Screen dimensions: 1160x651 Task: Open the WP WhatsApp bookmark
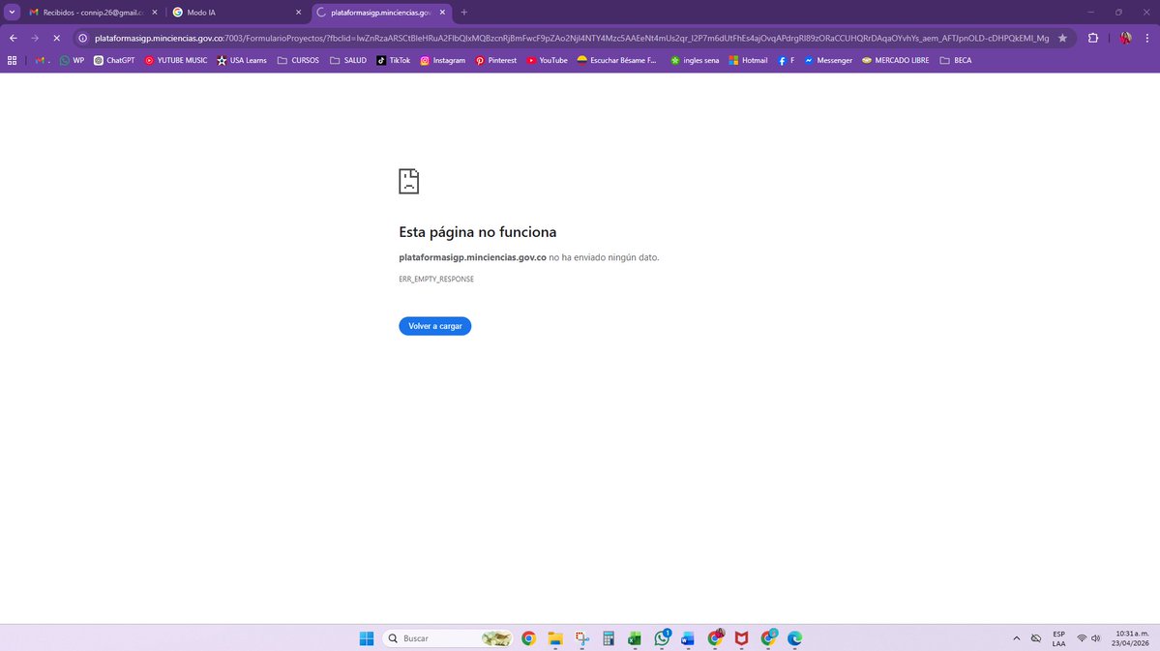pyautogui.click(x=72, y=61)
